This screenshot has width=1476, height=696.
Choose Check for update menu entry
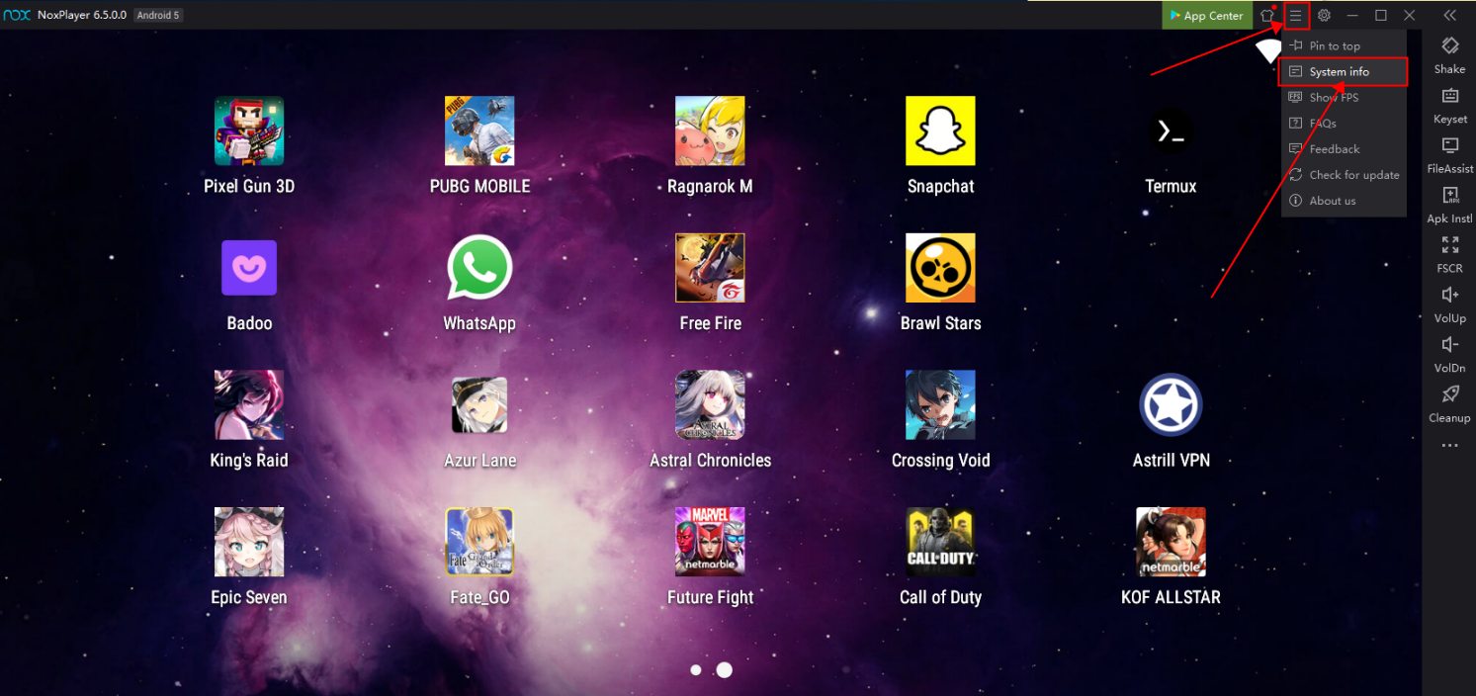tap(1353, 175)
